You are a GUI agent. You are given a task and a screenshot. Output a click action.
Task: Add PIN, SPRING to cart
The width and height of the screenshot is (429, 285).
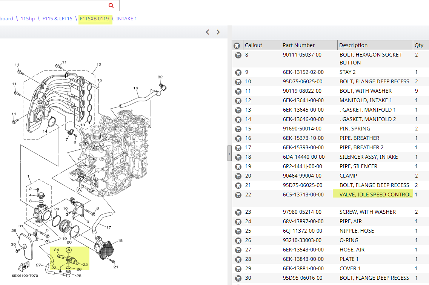click(238, 129)
